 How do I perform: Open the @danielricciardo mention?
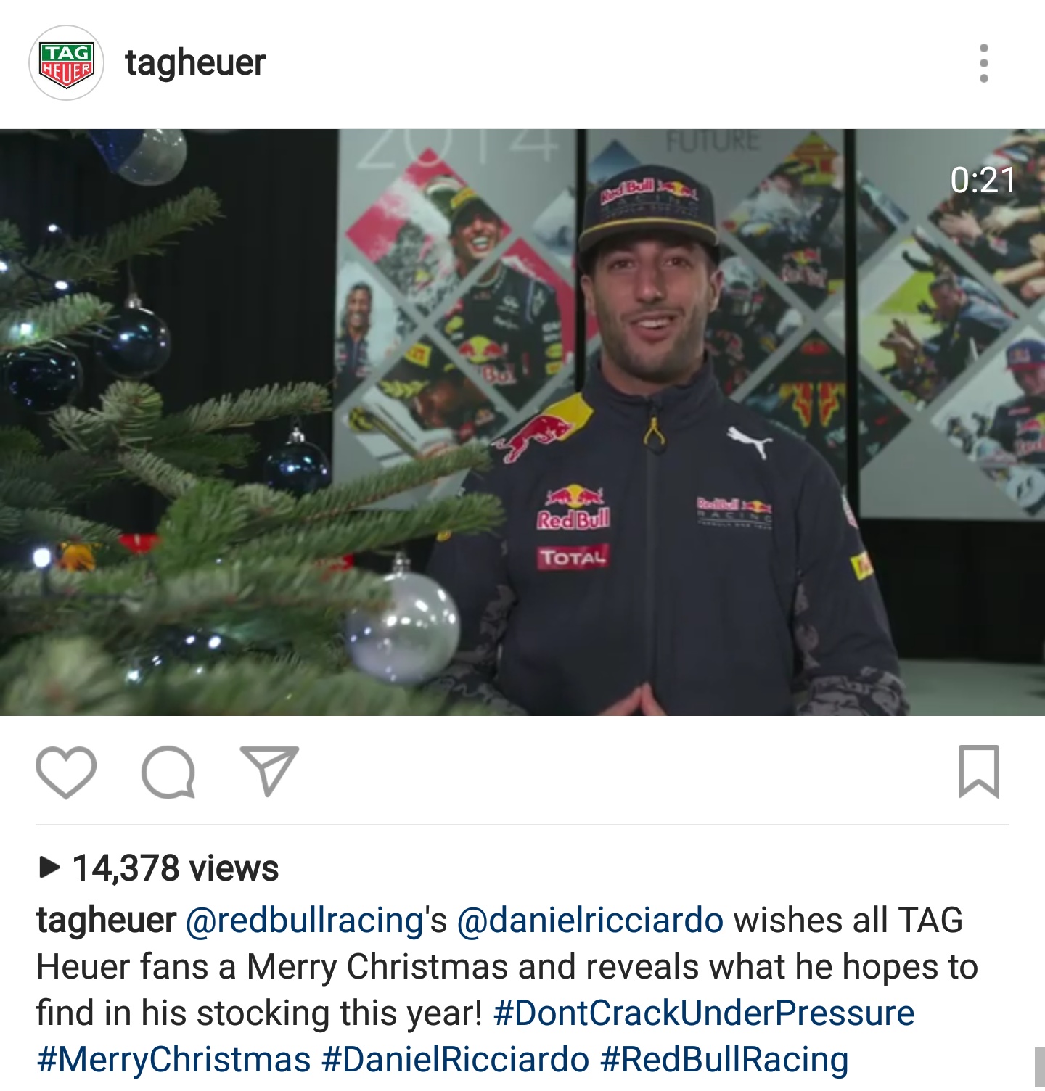coord(590,921)
